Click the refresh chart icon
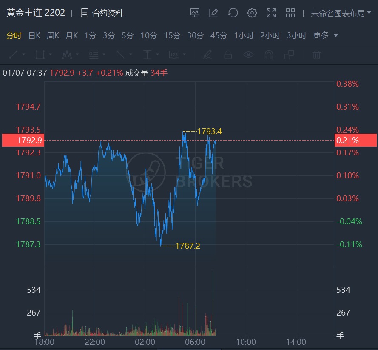 point(233,13)
